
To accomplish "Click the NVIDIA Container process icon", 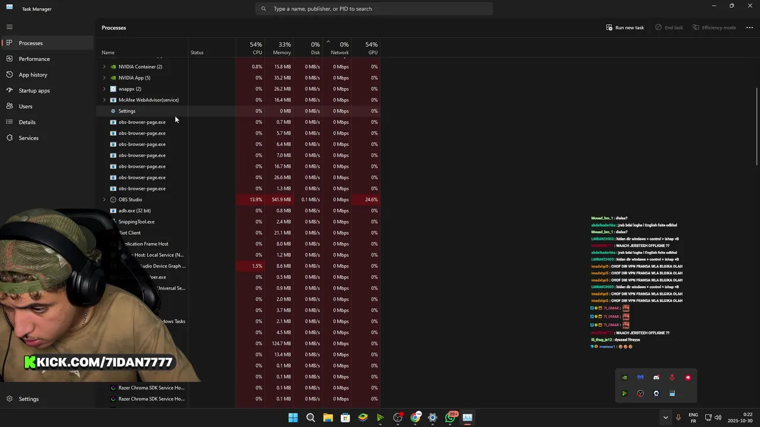I will click(113, 67).
